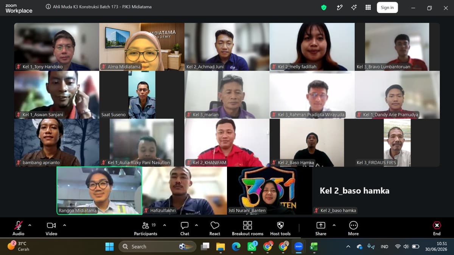The width and height of the screenshot is (454, 255).
Task: Expand the arrow next to Chat
Action: click(x=196, y=225)
